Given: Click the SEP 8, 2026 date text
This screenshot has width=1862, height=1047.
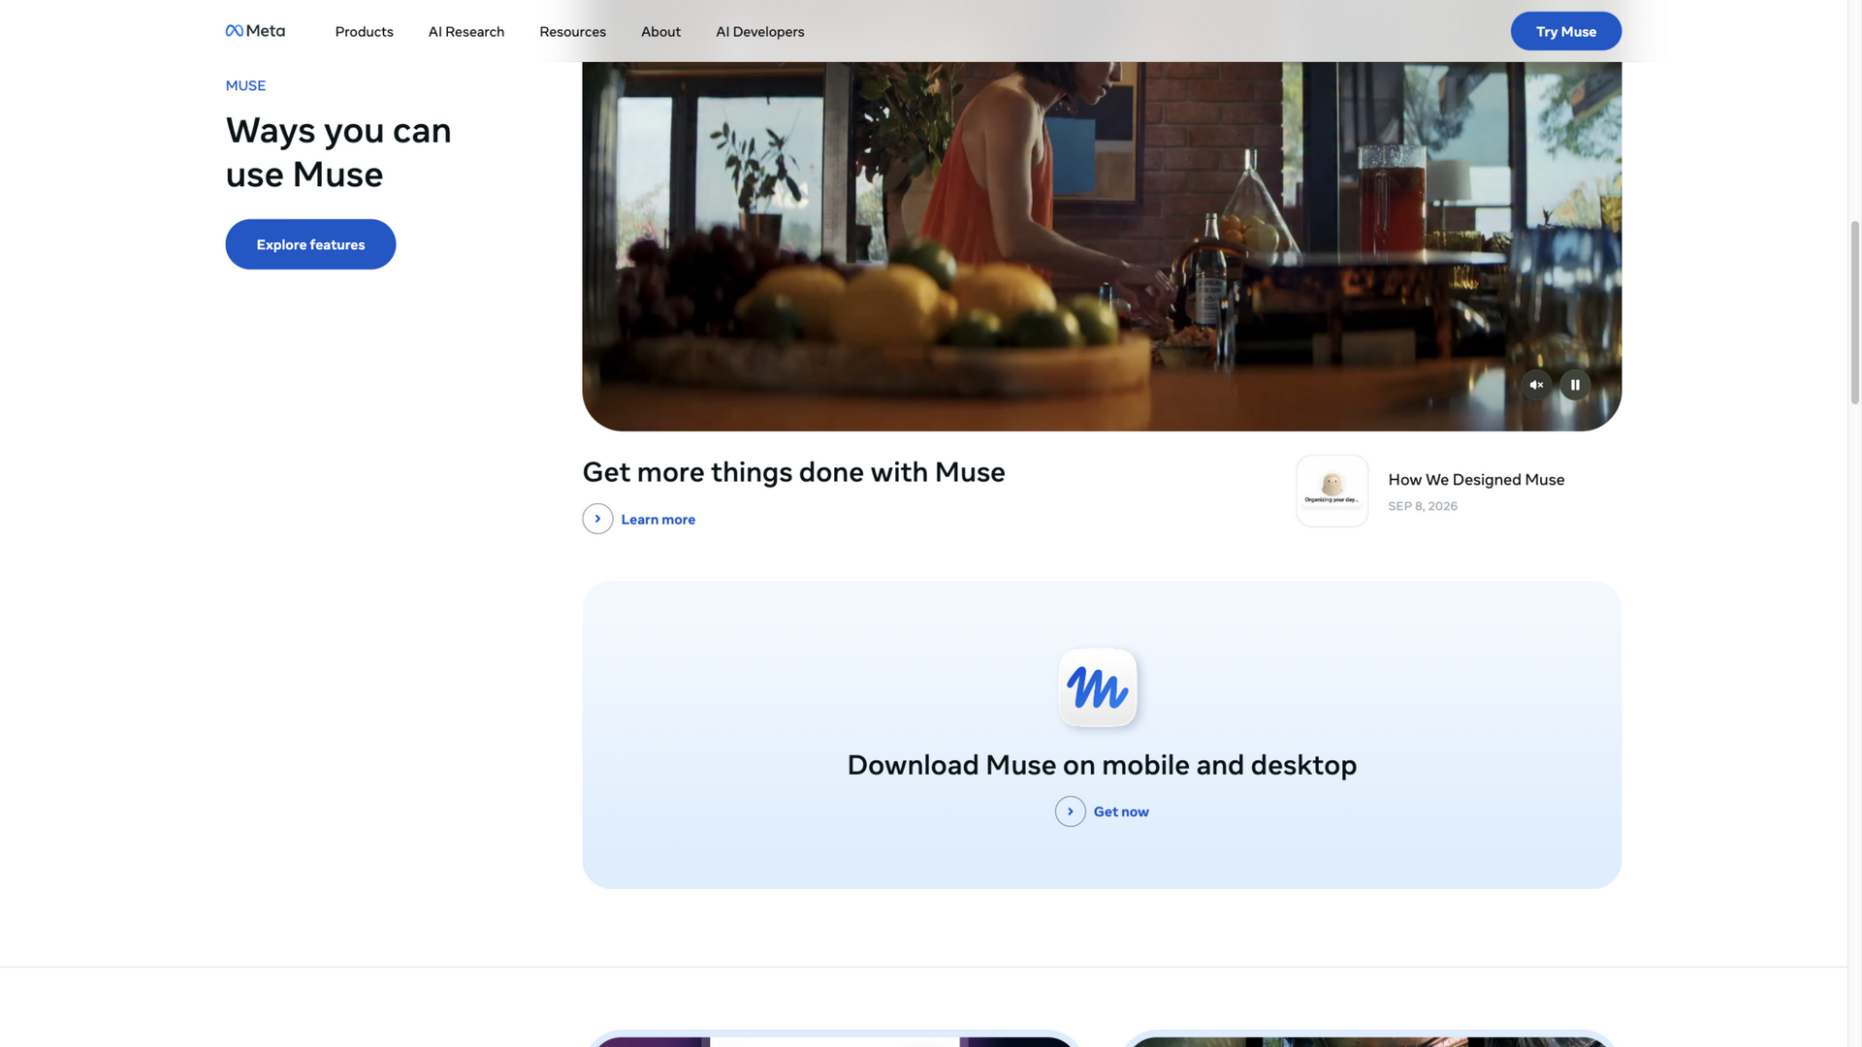Looking at the screenshot, I should (x=1422, y=506).
